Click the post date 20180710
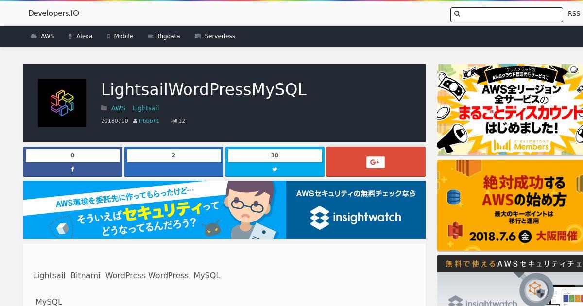This screenshot has height=306, width=583. pyautogui.click(x=115, y=121)
